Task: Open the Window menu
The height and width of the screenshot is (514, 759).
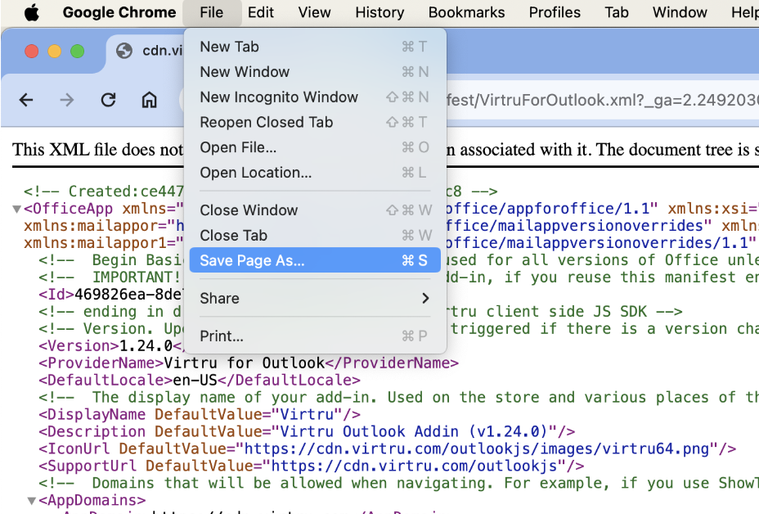Action: coord(680,12)
